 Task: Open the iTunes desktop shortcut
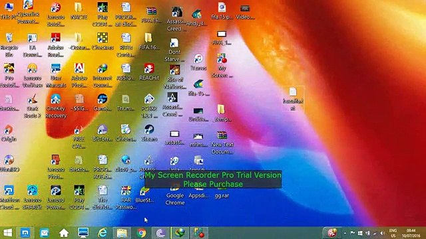coord(198,62)
